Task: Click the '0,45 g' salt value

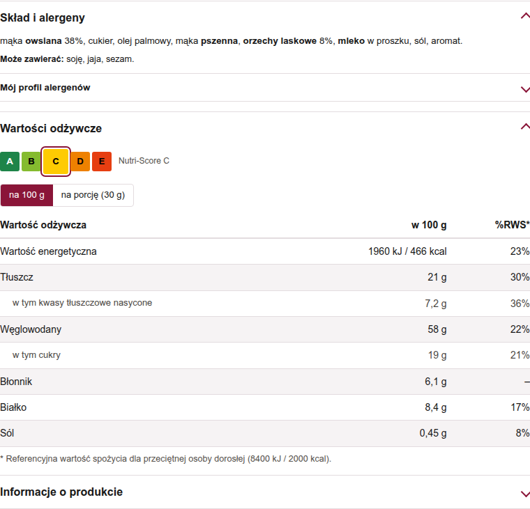Action: pyautogui.click(x=433, y=433)
